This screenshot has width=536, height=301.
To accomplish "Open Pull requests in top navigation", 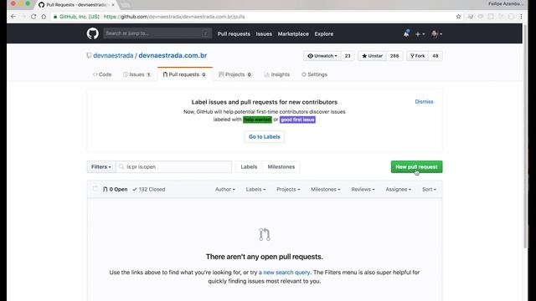I will click(x=234, y=33).
